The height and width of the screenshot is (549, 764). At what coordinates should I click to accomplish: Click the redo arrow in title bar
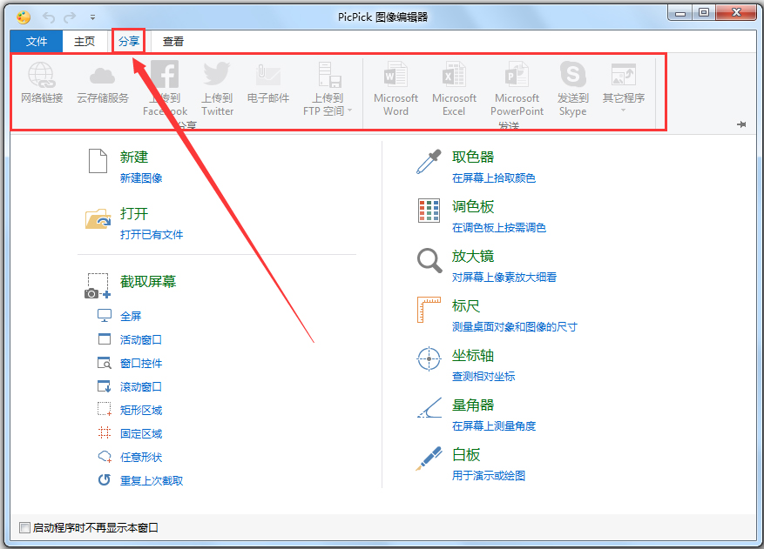point(71,17)
